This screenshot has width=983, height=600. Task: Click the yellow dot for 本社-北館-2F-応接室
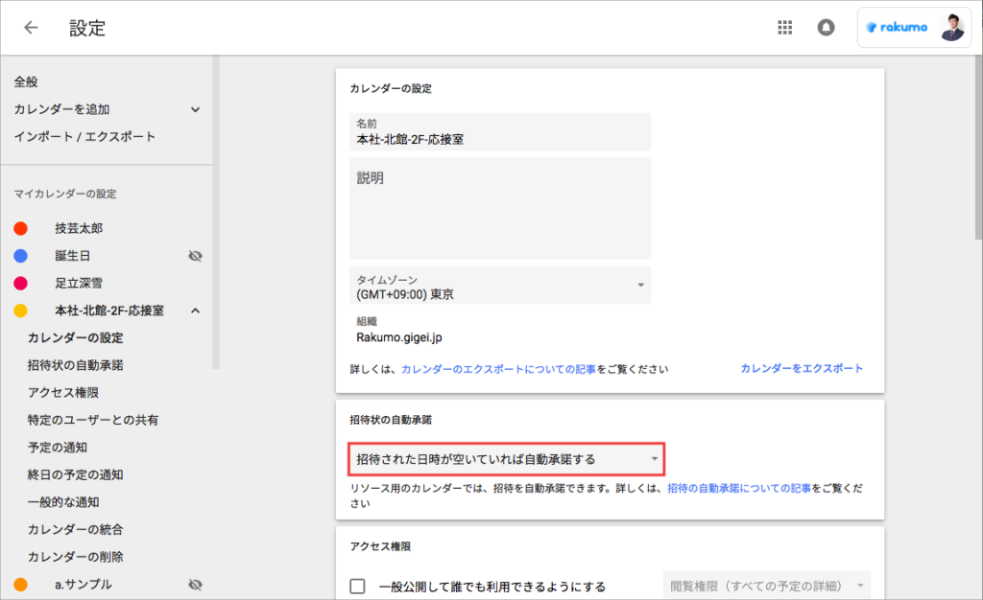click(x=21, y=311)
